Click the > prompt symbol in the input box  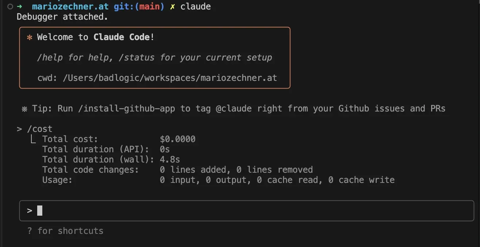pyautogui.click(x=30, y=211)
